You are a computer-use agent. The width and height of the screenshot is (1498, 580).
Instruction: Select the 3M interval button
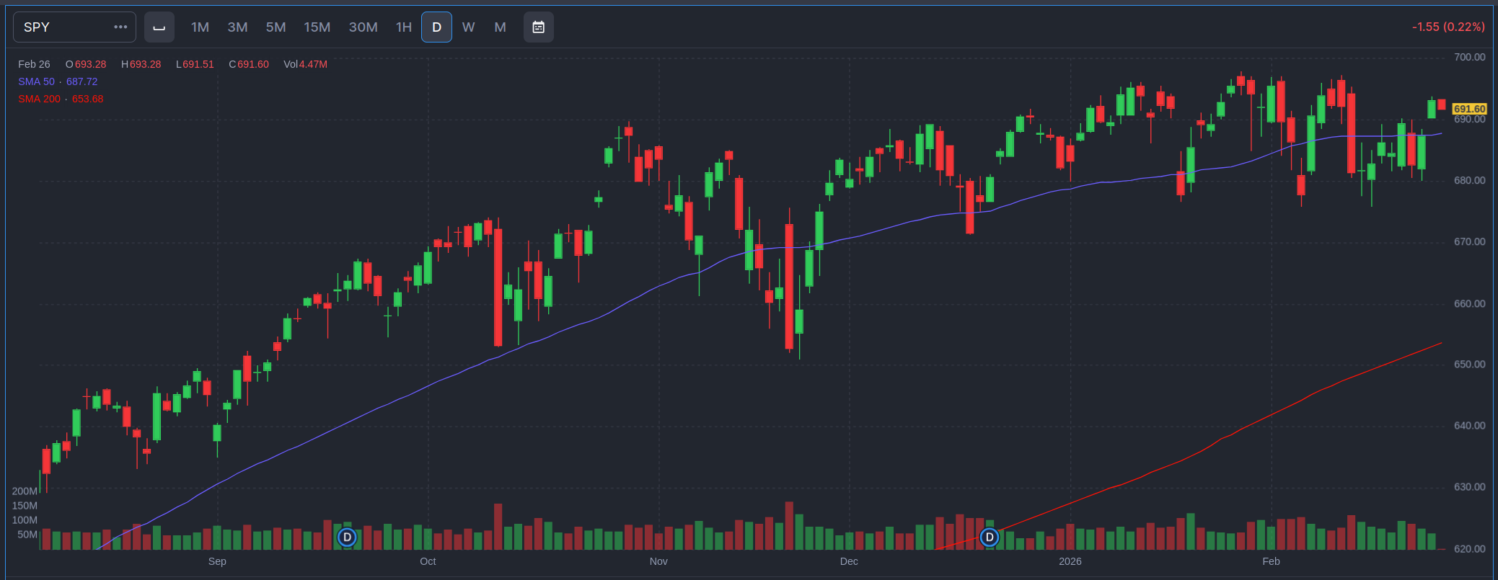pyautogui.click(x=237, y=27)
